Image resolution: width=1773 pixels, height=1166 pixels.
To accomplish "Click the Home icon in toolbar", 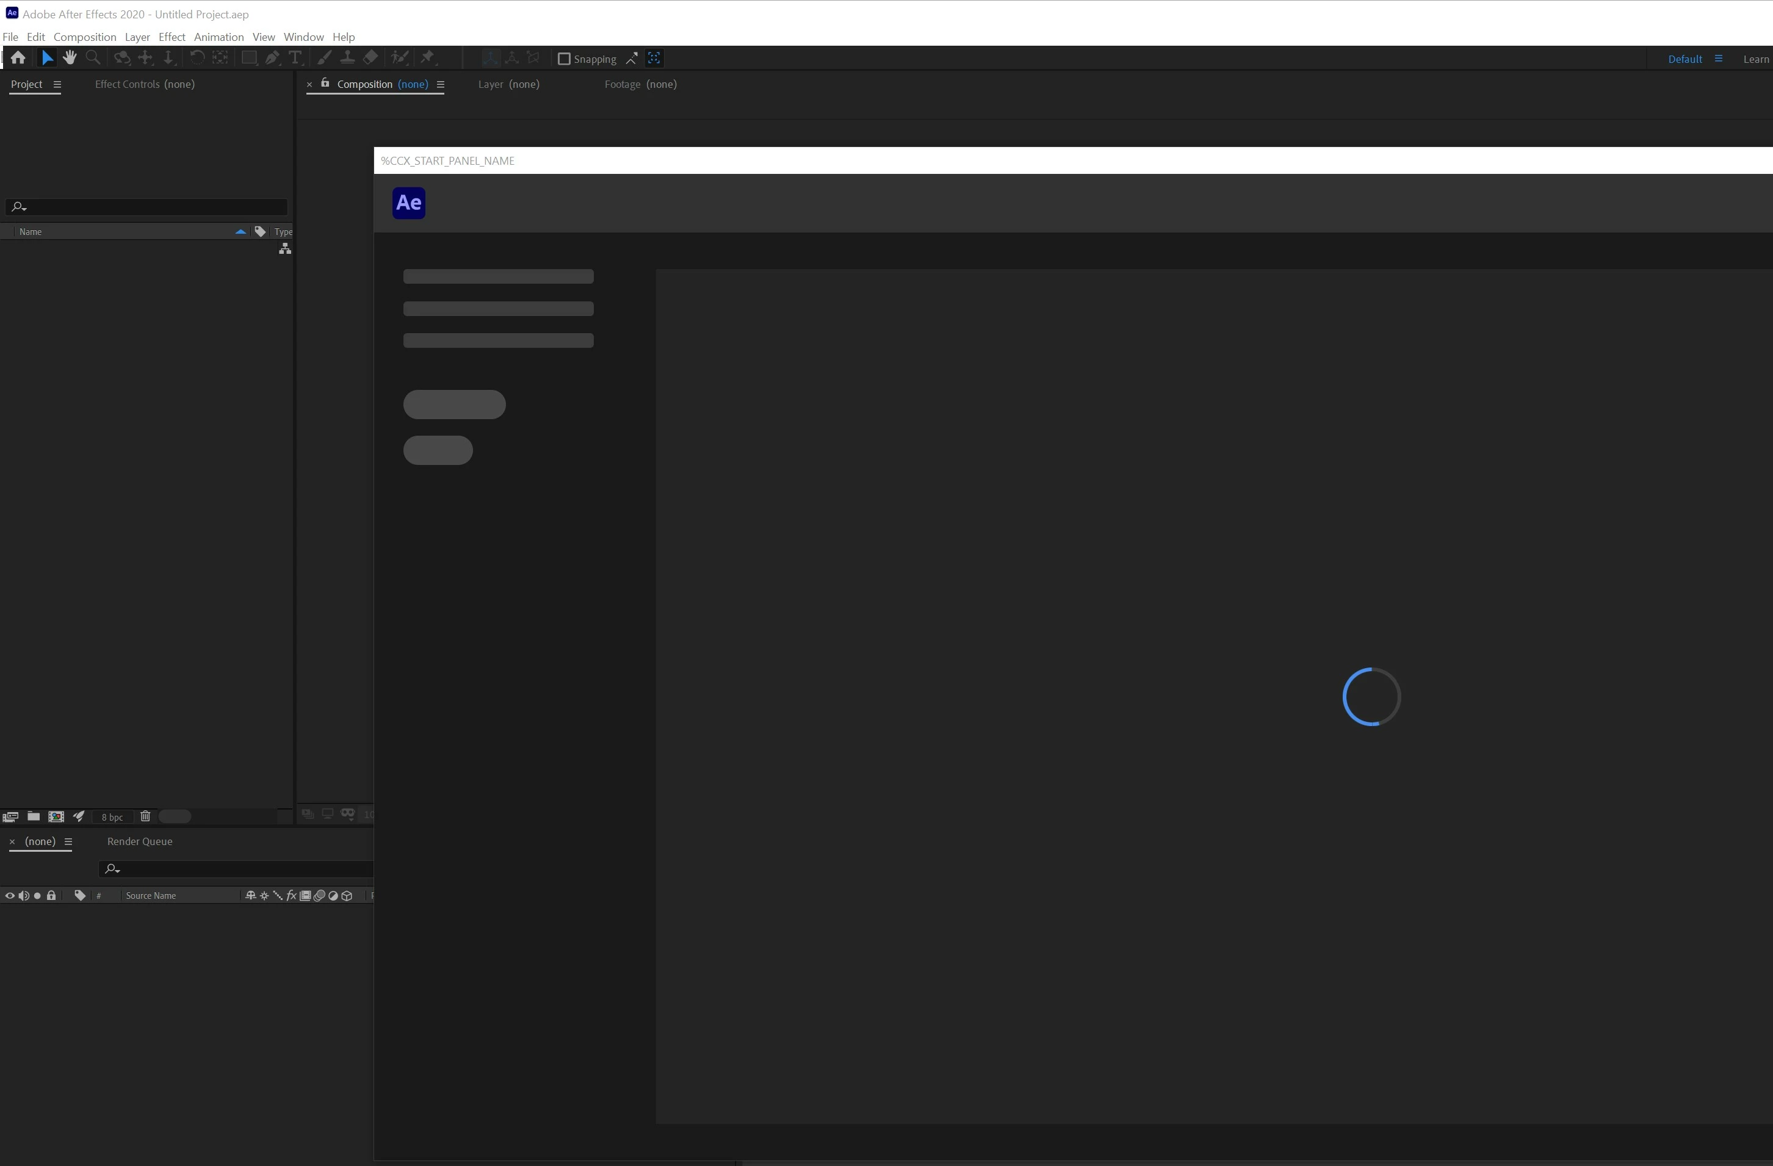I will pyautogui.click(x=18, y=58).
